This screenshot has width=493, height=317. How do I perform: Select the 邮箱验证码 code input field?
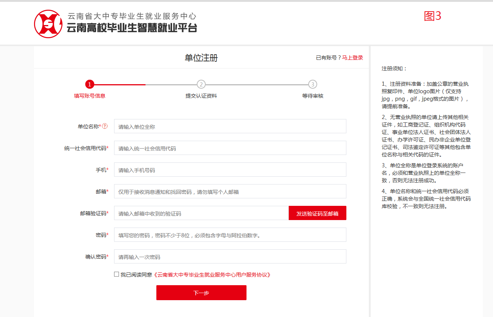[x=201, y=213]
